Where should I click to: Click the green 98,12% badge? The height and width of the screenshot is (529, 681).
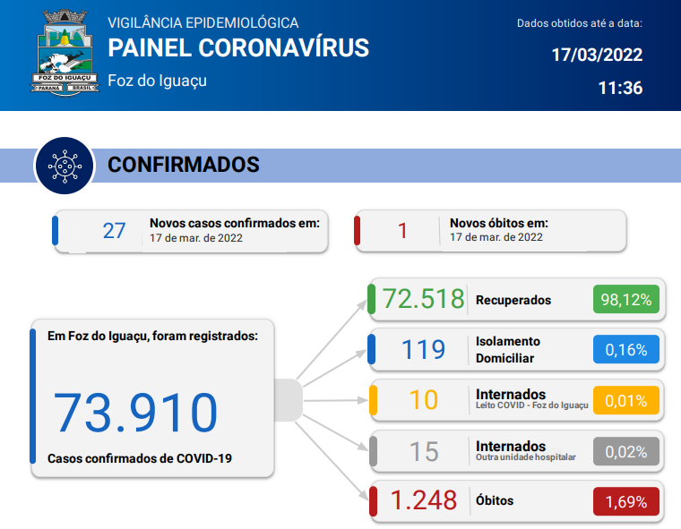[626, 300]
